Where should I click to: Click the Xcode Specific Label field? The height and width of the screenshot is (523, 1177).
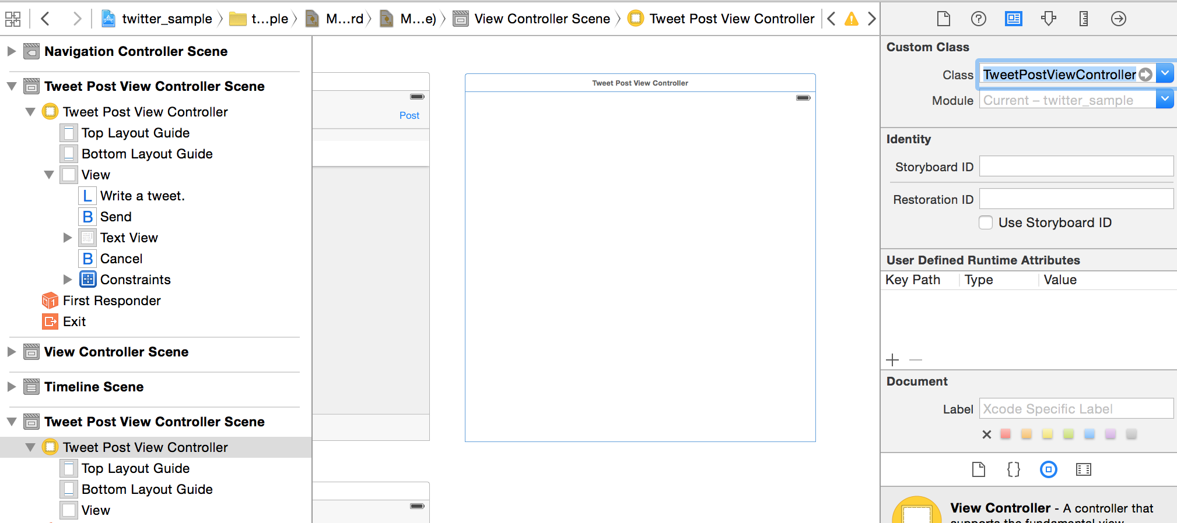(x=1076, y=409)
